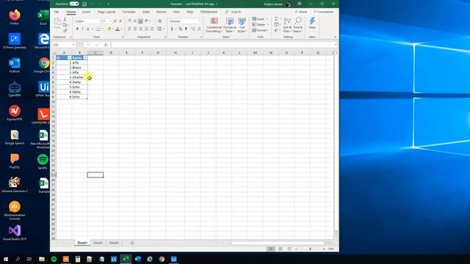Add a new sheet with plus button
The height and width of the screenshot is (264, 470).
(132, 243)
